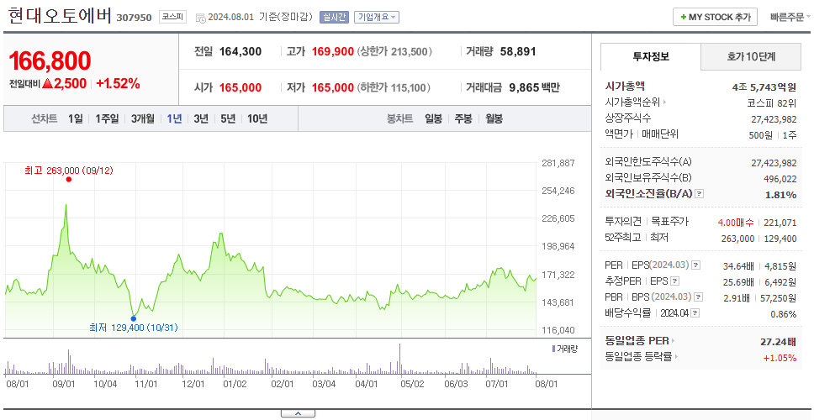Click the PBR BPS help icon
The width and height of the screenshot is (814, 420).
tap(699, 297)
